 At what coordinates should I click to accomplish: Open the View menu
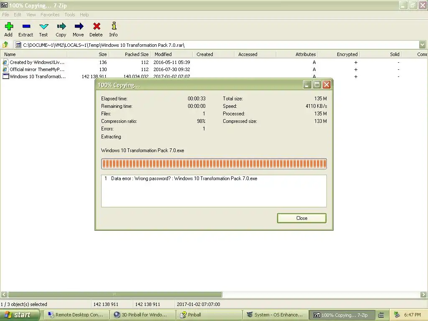(x=31, y=15)
